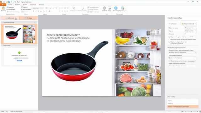The height and width of the screenshot is (113, 201).
Task: Click the Упорядочить arrange icon
Action: point(74,8)
